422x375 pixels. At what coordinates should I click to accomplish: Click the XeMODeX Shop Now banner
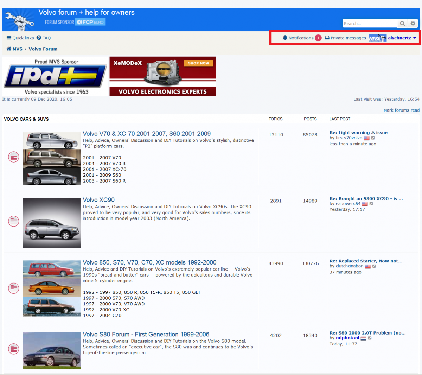tap(162, 76)
